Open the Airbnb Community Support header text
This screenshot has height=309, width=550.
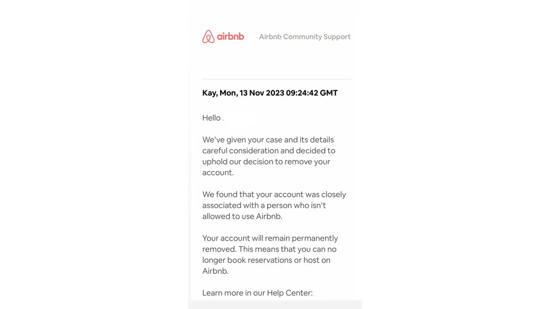pyautogui.click(x=305, y=37)
